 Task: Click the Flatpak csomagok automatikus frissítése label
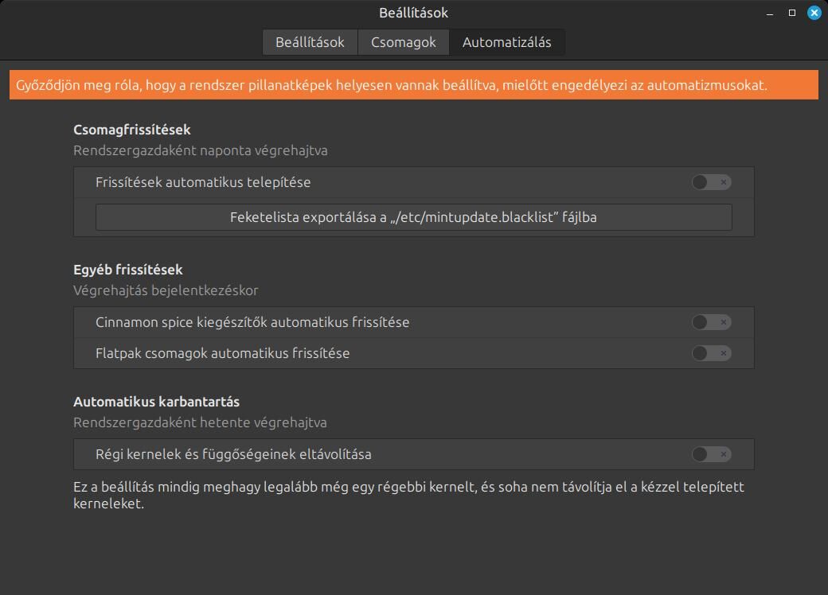pyautogui.click(x=222, y=353)
